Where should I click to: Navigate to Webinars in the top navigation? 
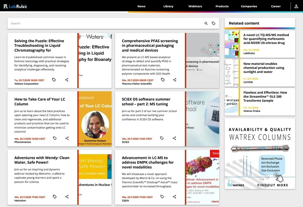pos(195,6)
